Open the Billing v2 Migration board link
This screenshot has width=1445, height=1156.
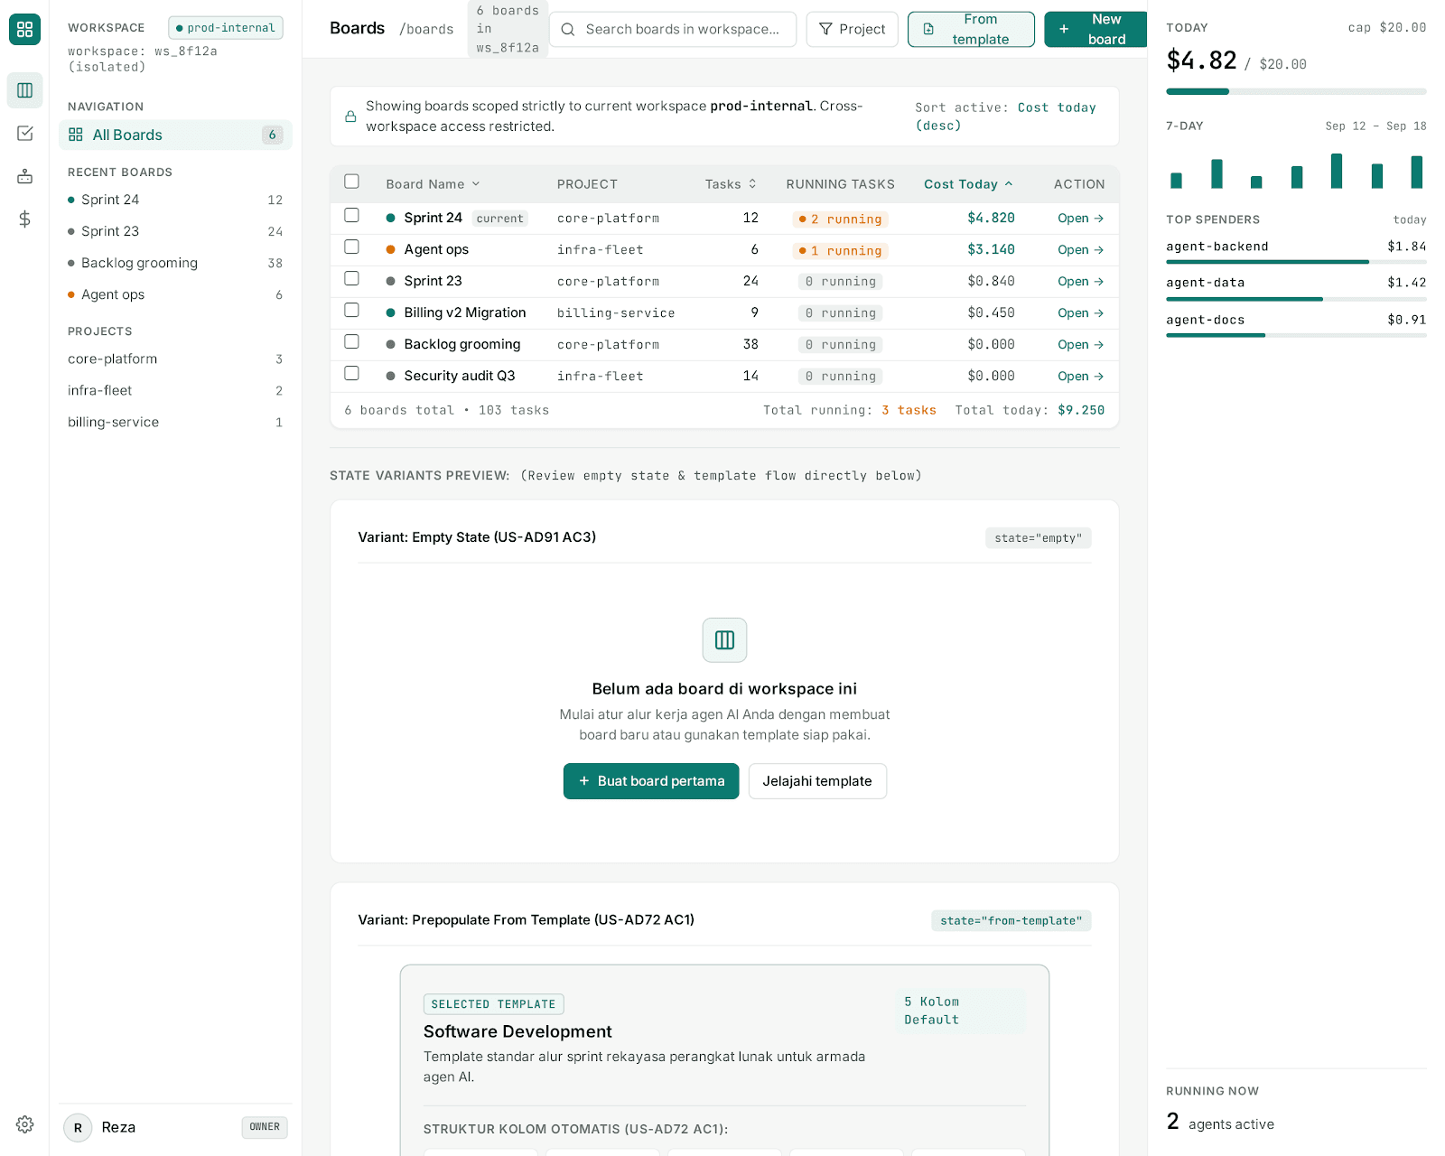coord(1081,313)
